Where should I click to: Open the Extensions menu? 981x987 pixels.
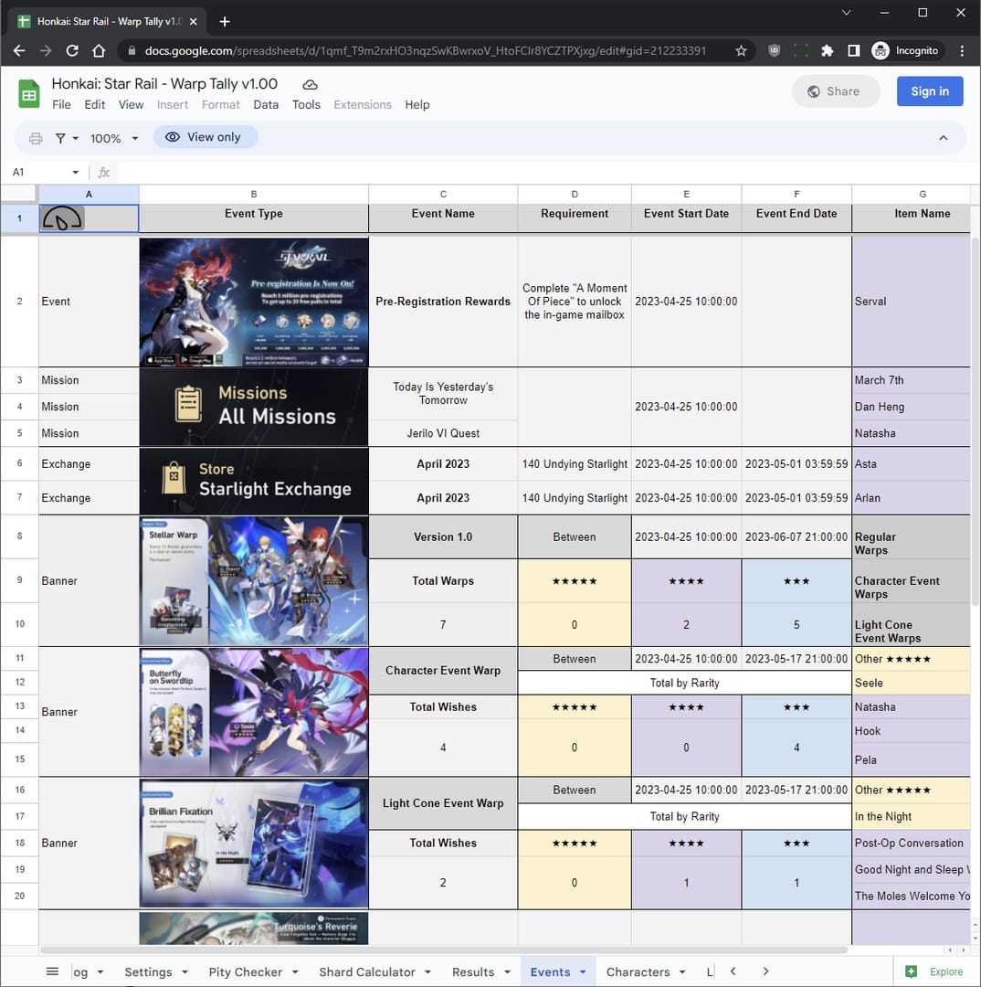[362, 104]
